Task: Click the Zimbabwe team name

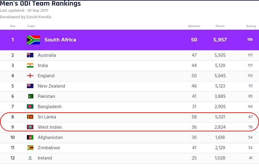Action: pos(49,148)
